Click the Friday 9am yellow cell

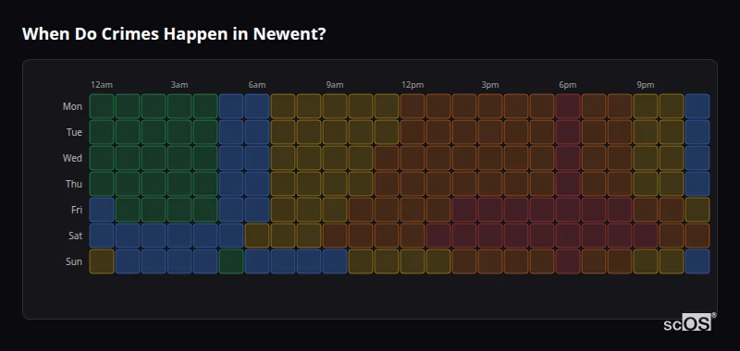335,210
